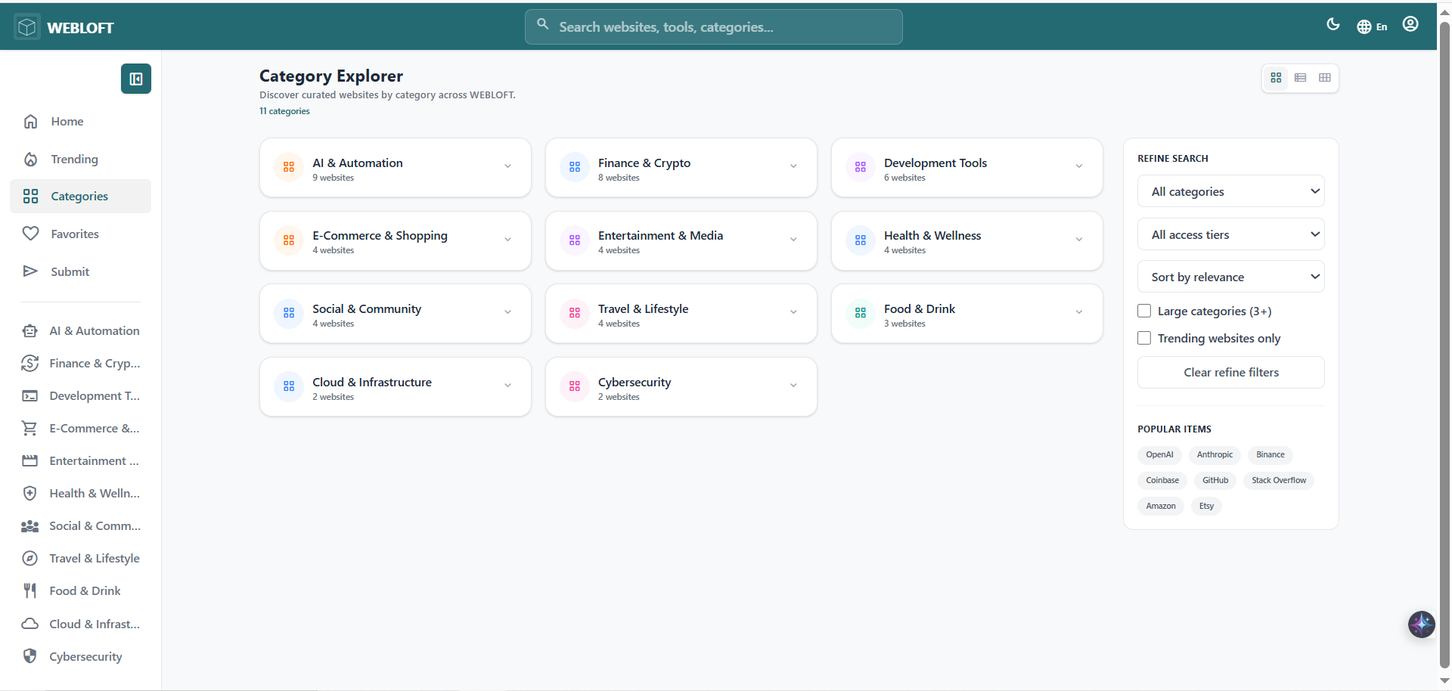
Task: Open the All categories dropdown
Action: [1230, 191]
